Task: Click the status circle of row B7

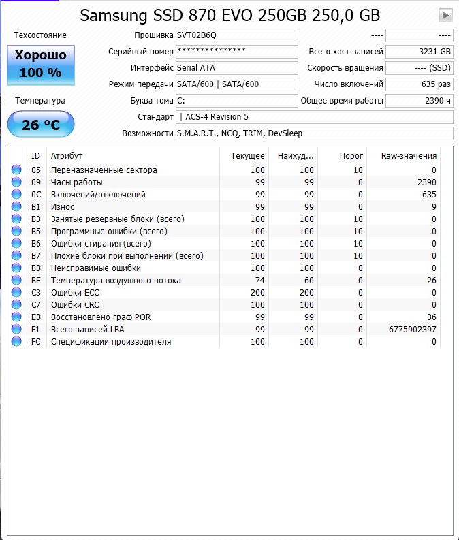Action: (x=16, y=255)
